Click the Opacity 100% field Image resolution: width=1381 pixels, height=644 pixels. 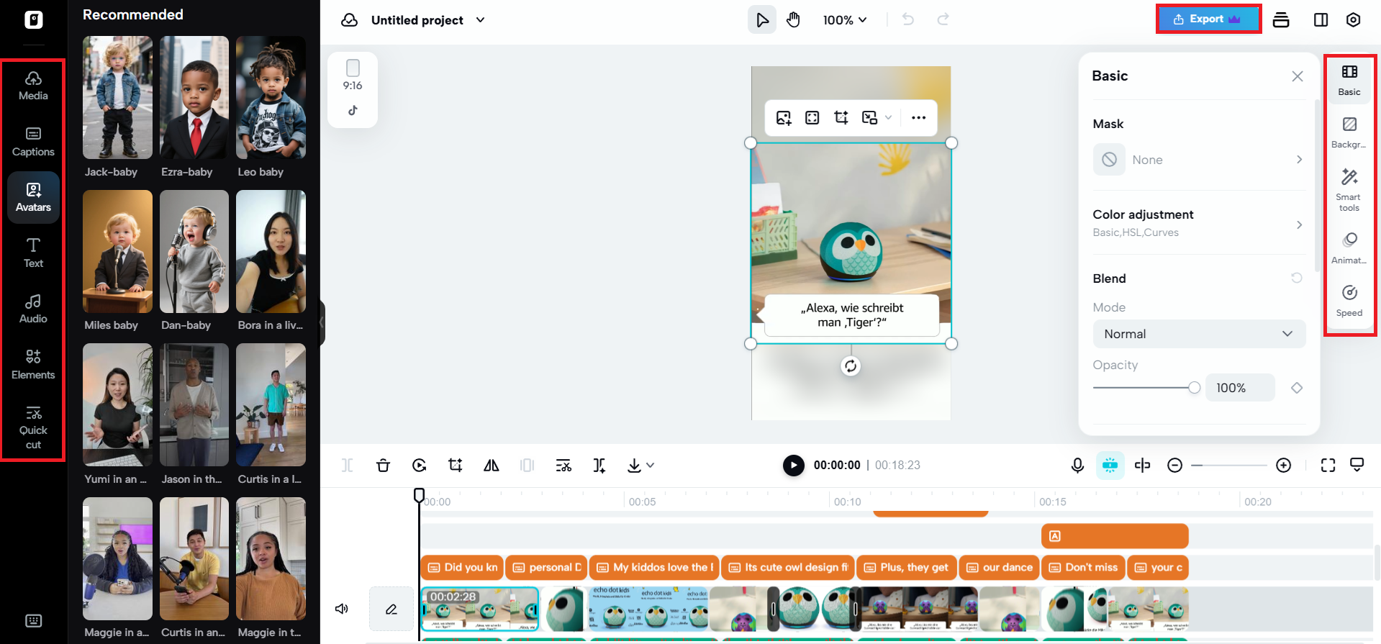[1240, 388]
